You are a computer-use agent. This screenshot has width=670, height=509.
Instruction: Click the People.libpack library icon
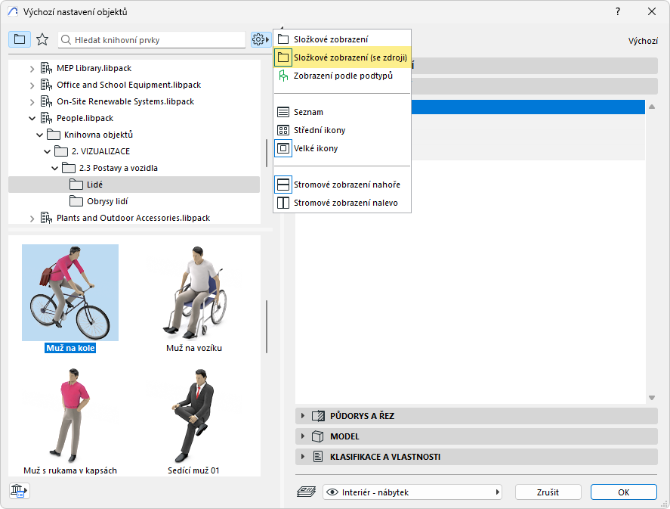pos(46,118)
